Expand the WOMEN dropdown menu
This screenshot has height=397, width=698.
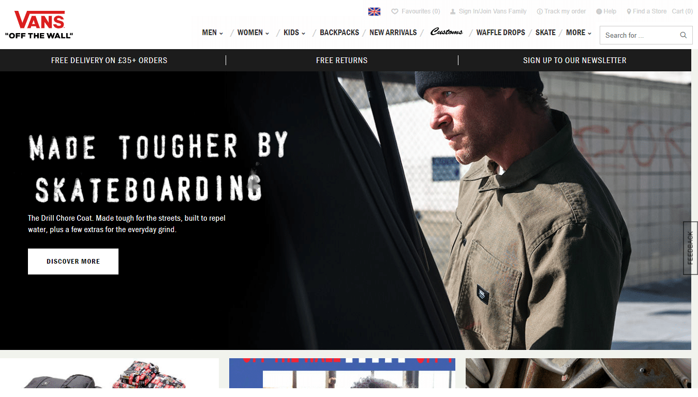253,33
